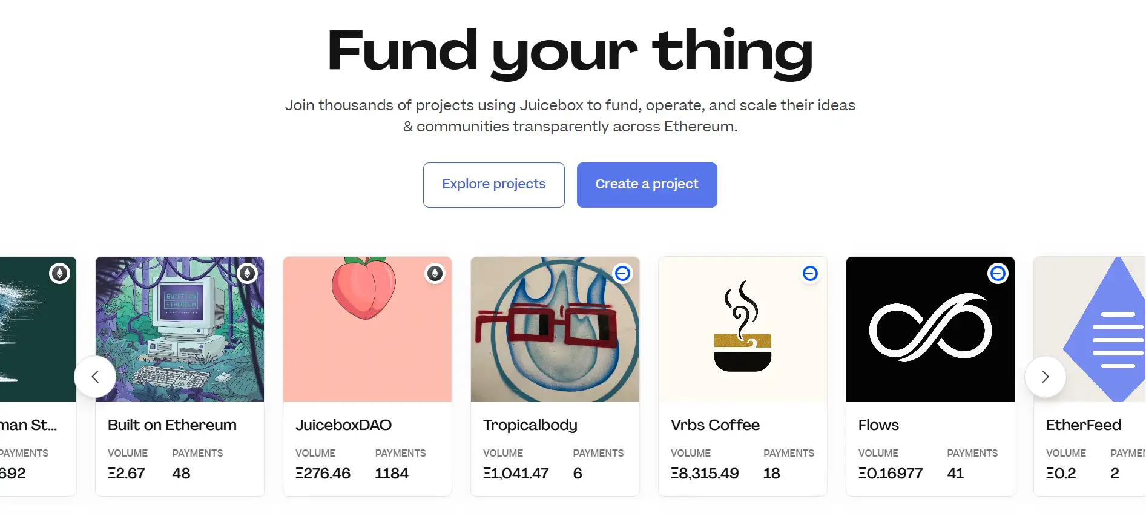
Task: Open the Vrbs Coffee project title
Action: 715,425
